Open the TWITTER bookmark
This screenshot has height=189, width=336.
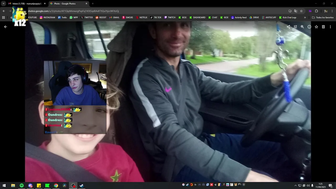[87, 18]
